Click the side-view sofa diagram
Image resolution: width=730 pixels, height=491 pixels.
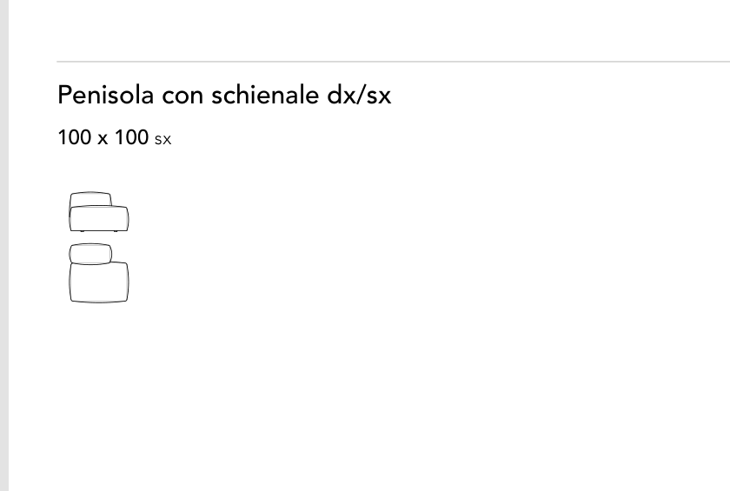[x=99, y=212]
